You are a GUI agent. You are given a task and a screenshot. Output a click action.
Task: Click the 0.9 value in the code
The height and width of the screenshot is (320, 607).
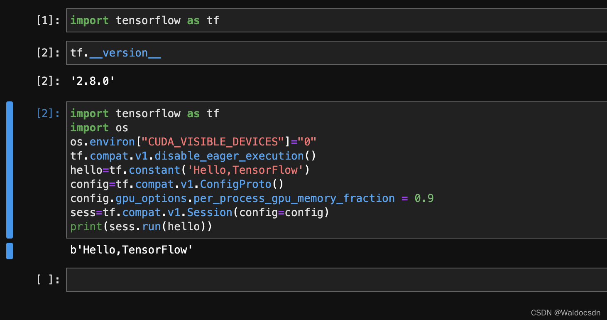(x=424, y=198)
